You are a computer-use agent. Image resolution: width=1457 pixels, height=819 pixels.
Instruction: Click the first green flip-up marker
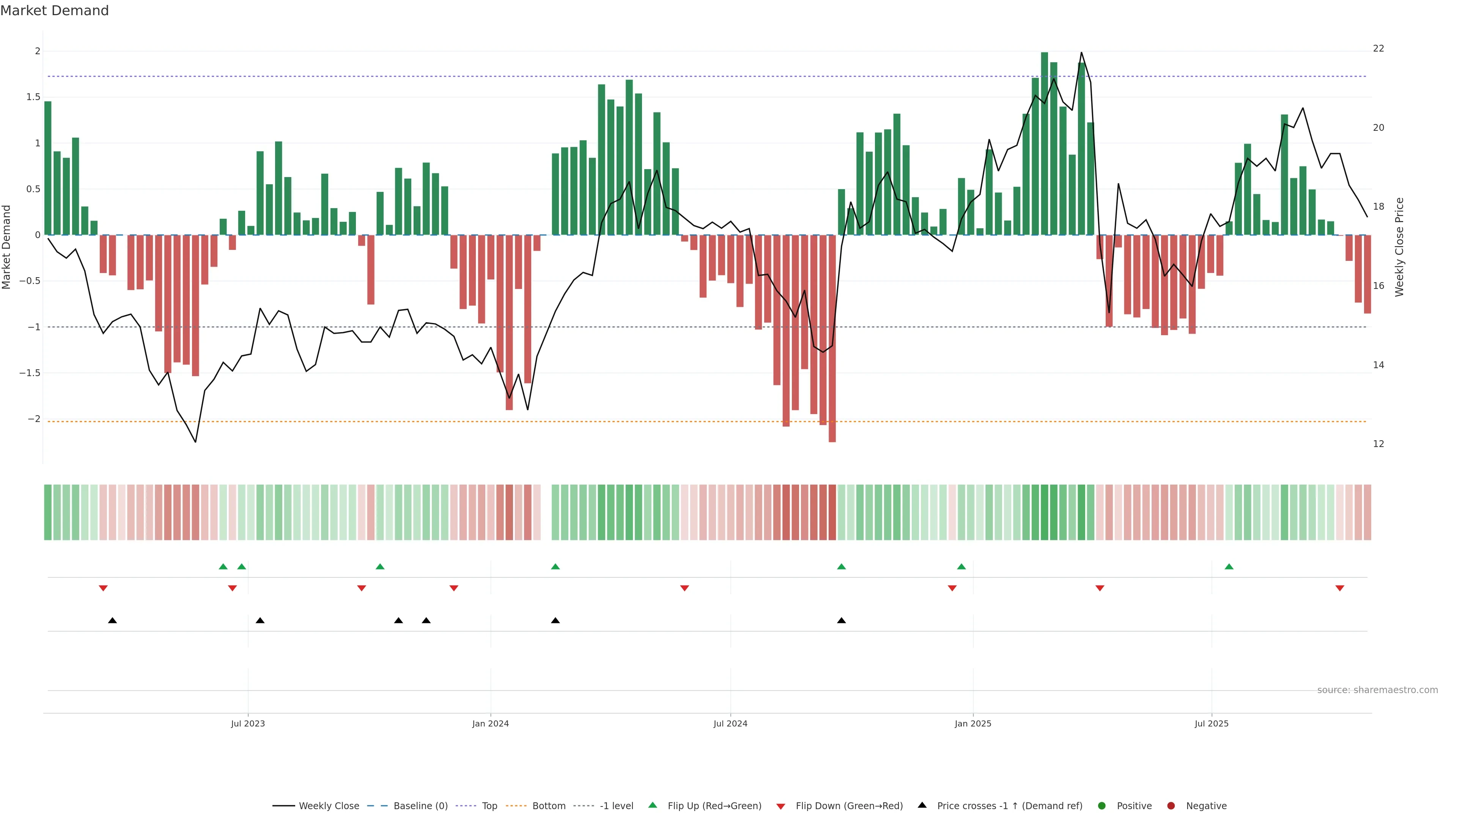coord(223,566)
